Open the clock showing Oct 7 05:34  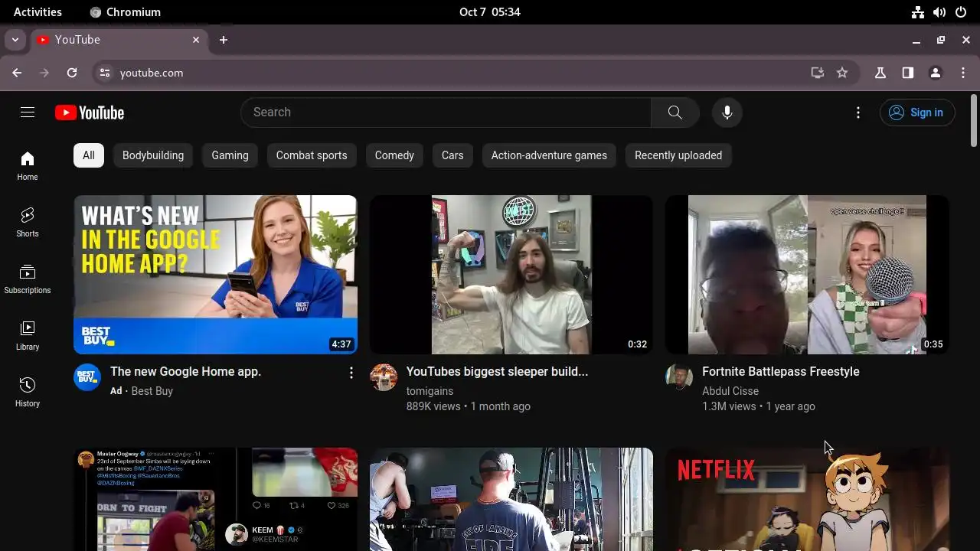pos(490,12)
